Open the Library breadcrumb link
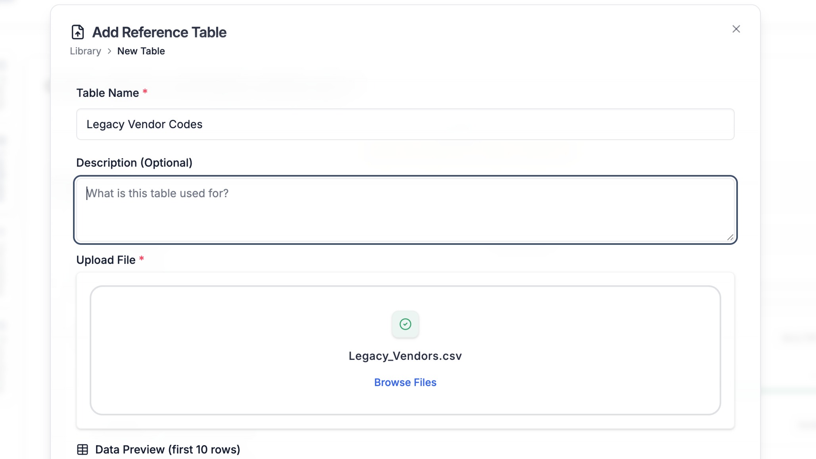Viewport: 816px width, 459px height. 85,51
